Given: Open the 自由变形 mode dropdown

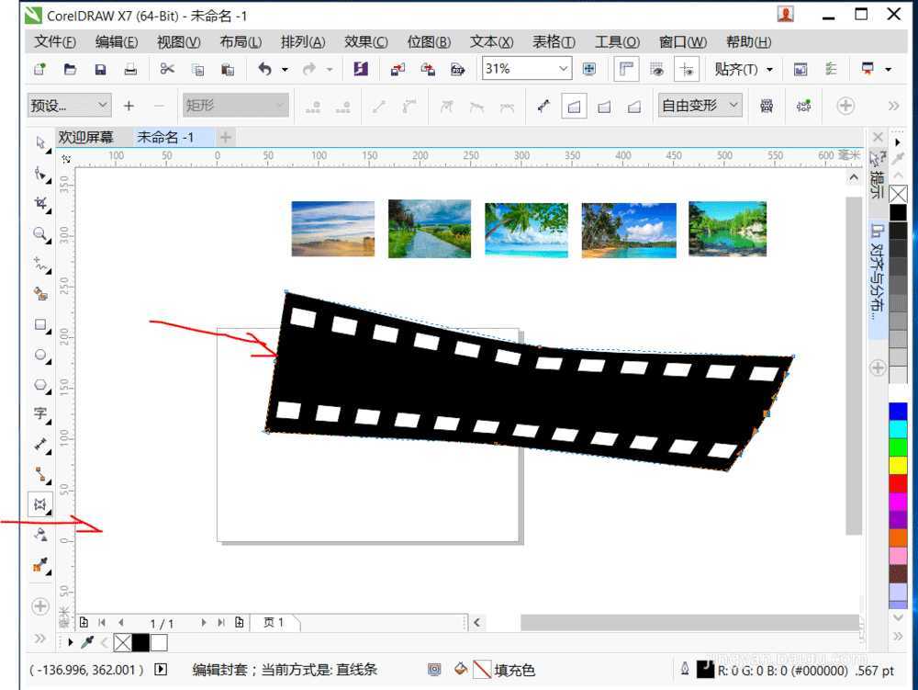Looking at the screenshot, I should click(731, 106).
